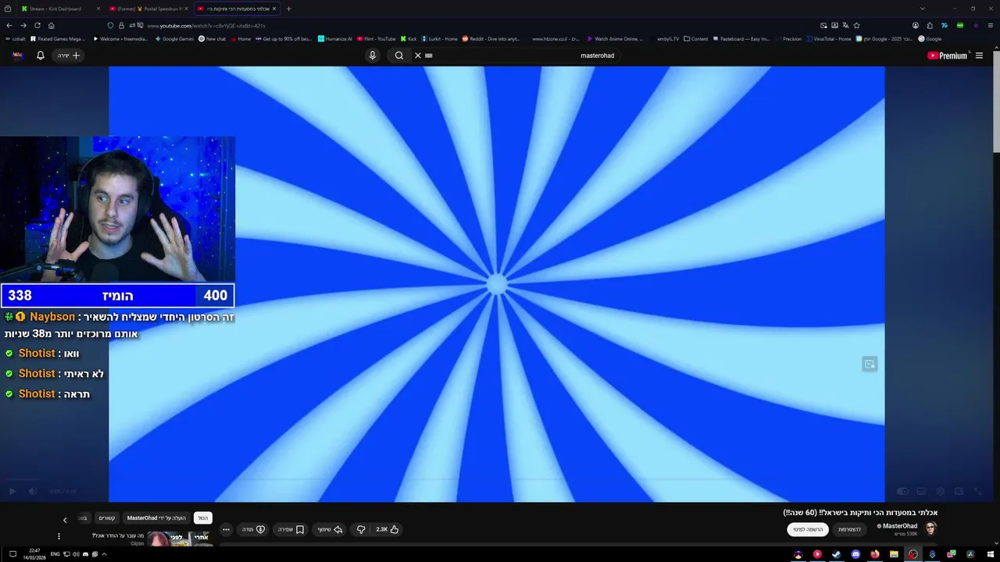Open the YouTube create button
Screen dimensions: 1000x562
pyautogui.click(x=69, y=55)
